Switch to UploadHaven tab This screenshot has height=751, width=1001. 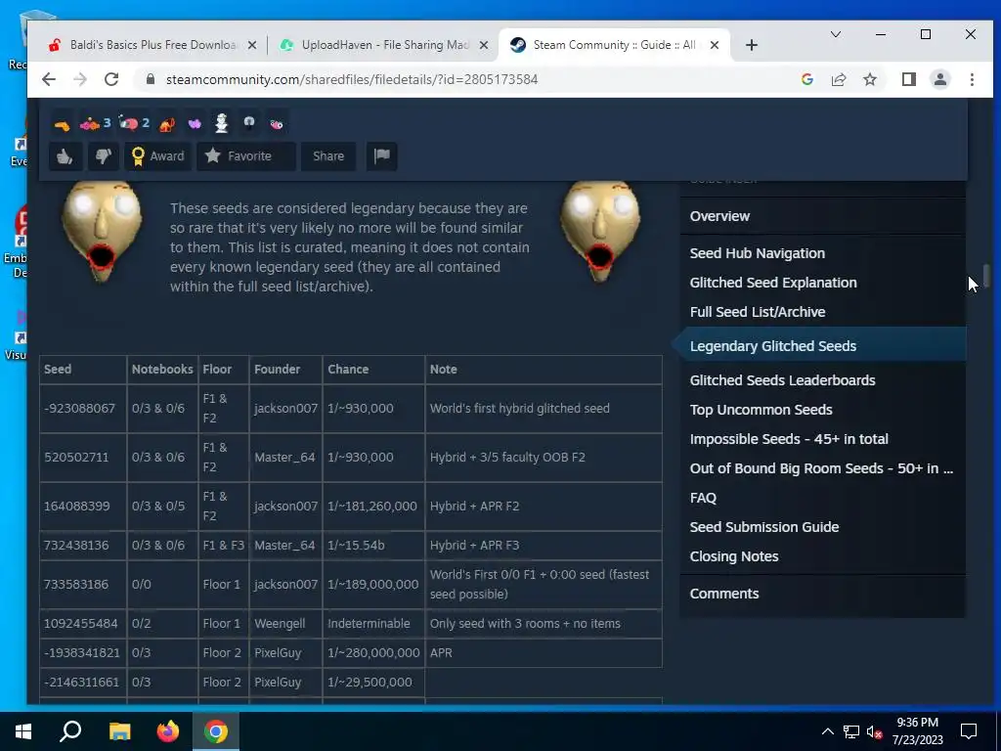[x=384, y=45]
